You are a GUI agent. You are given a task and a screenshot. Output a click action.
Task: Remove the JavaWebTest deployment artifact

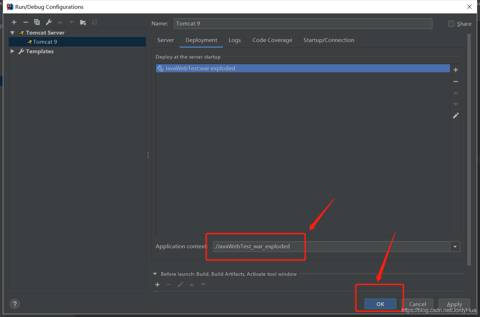(455, 81)
